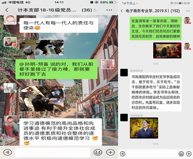Viewport: 193px width, 159px height.
Task: Focus the message input field in the left chat
Action: [x=52, y=152]
